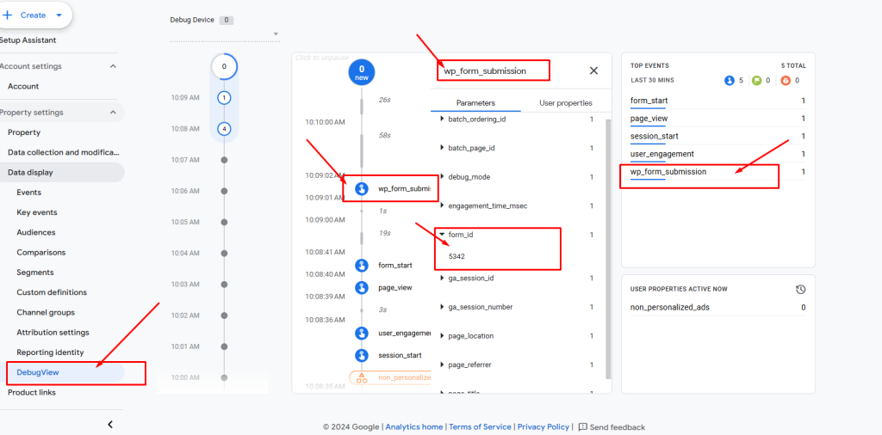Click the form_start event icon in timeline
This screenshot has height=435, width=882.
point(362,266)
